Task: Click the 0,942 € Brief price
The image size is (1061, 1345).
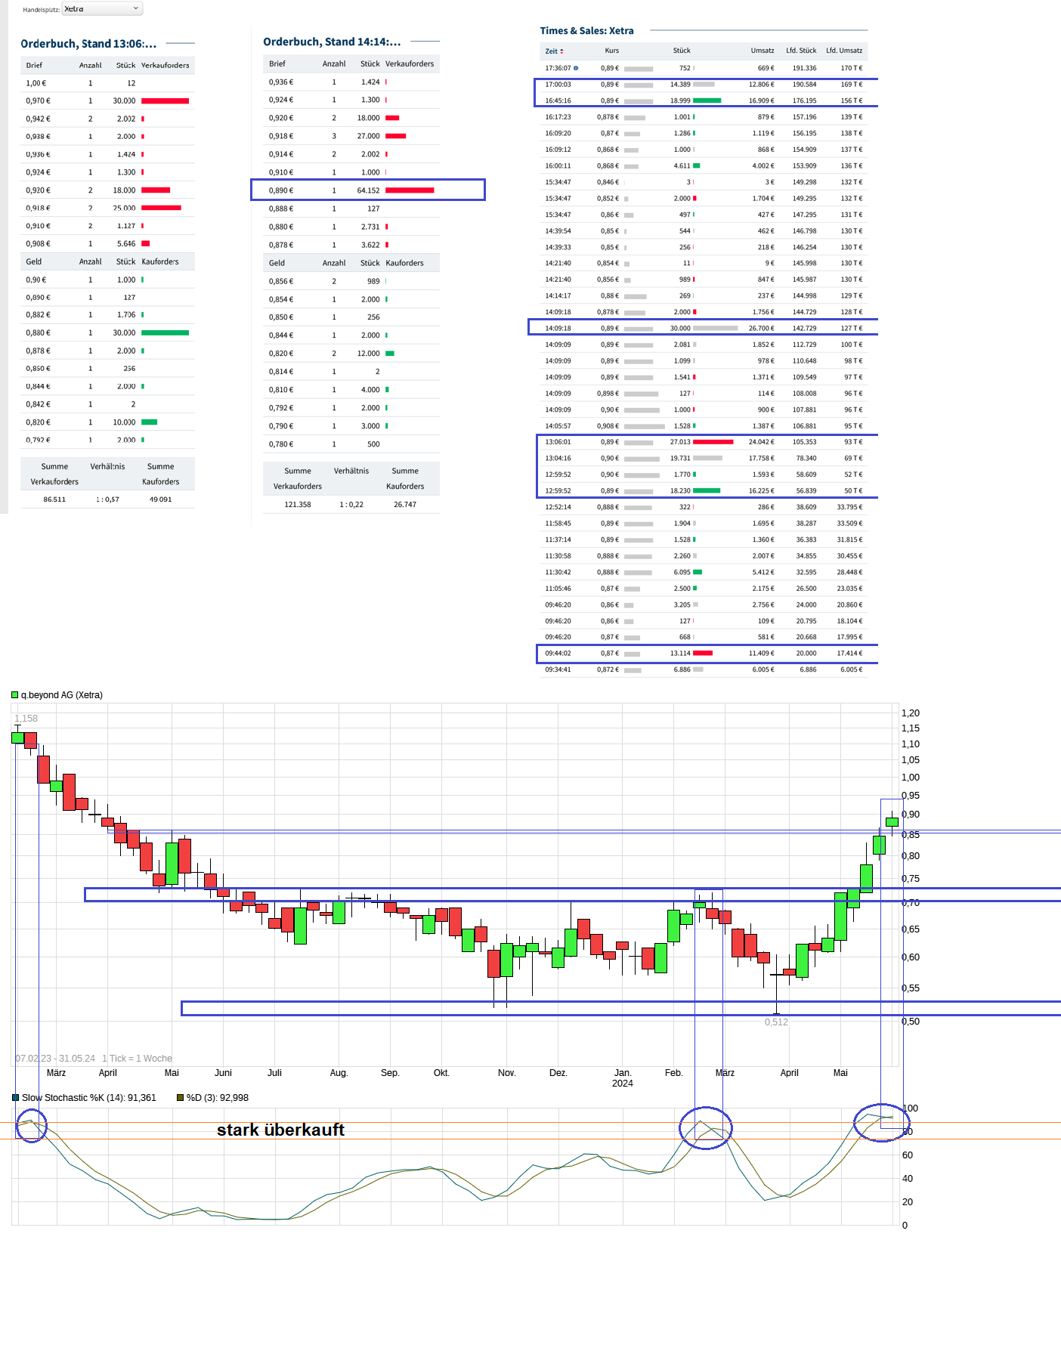Action: (x=38, y=119)
